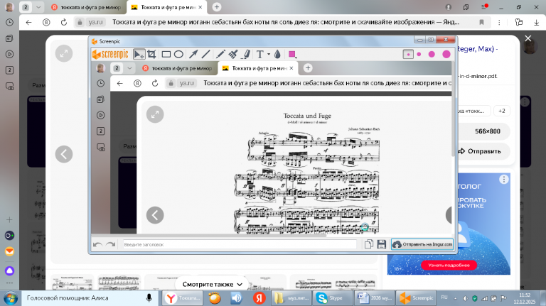Close the active browser tab
The height and width of the screenshot is (306, 546).
point(200,7)
